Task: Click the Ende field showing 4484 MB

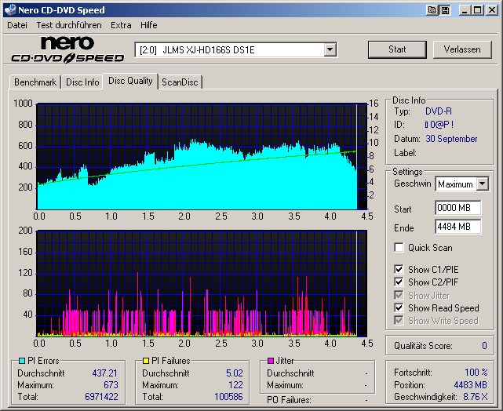Action: pyautogui.click(x=457, y=227)
